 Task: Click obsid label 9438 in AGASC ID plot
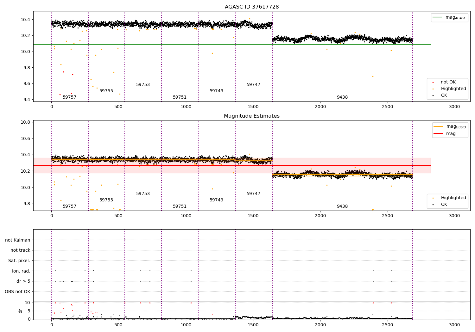click(x=342, y=97)
